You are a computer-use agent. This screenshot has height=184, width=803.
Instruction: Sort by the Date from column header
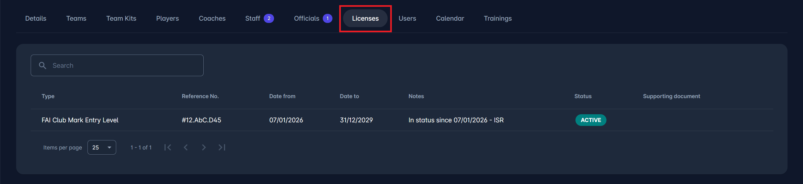click(282, 96)
